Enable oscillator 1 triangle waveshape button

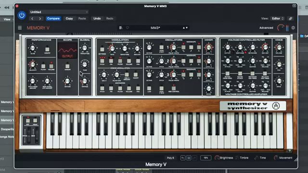(199, 47)
